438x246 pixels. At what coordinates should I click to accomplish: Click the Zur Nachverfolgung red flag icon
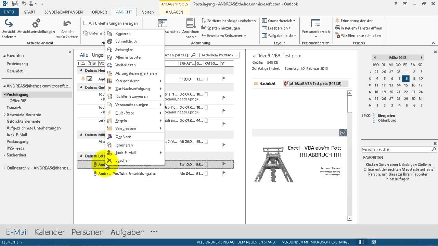[109, 89]
